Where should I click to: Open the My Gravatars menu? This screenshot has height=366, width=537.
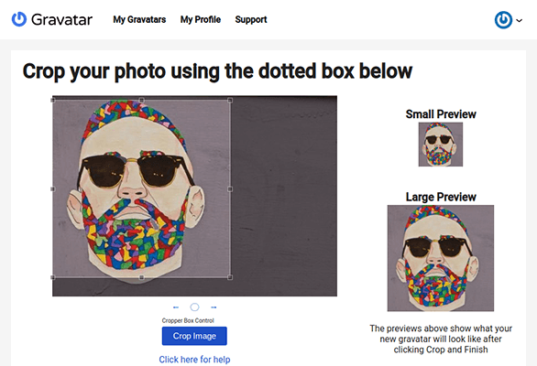(139, 20)
